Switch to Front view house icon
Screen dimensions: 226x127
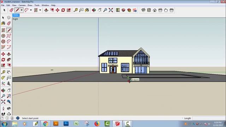(x=155, y=10)
